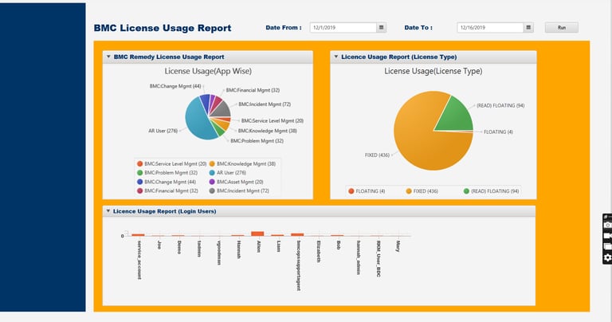Click the 'Mary' axis label
The image size is (612, 322).
[x=398, y=246]
